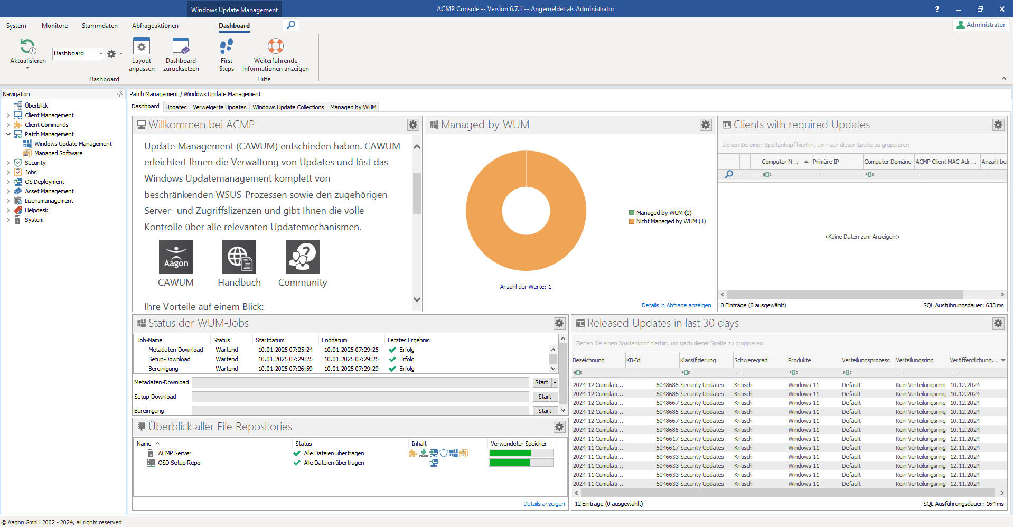Open the Handbuch icon
1013x527 pixels.
239,257
